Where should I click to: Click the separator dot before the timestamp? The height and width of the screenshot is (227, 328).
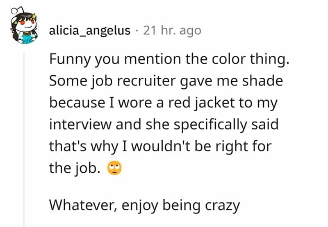tap(137, 31)
